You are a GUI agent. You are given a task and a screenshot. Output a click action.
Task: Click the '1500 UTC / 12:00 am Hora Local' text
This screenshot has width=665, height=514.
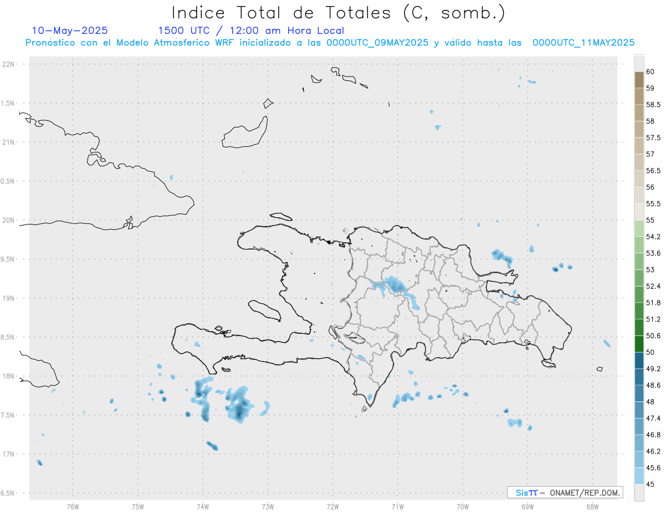(x=251, y=30)
